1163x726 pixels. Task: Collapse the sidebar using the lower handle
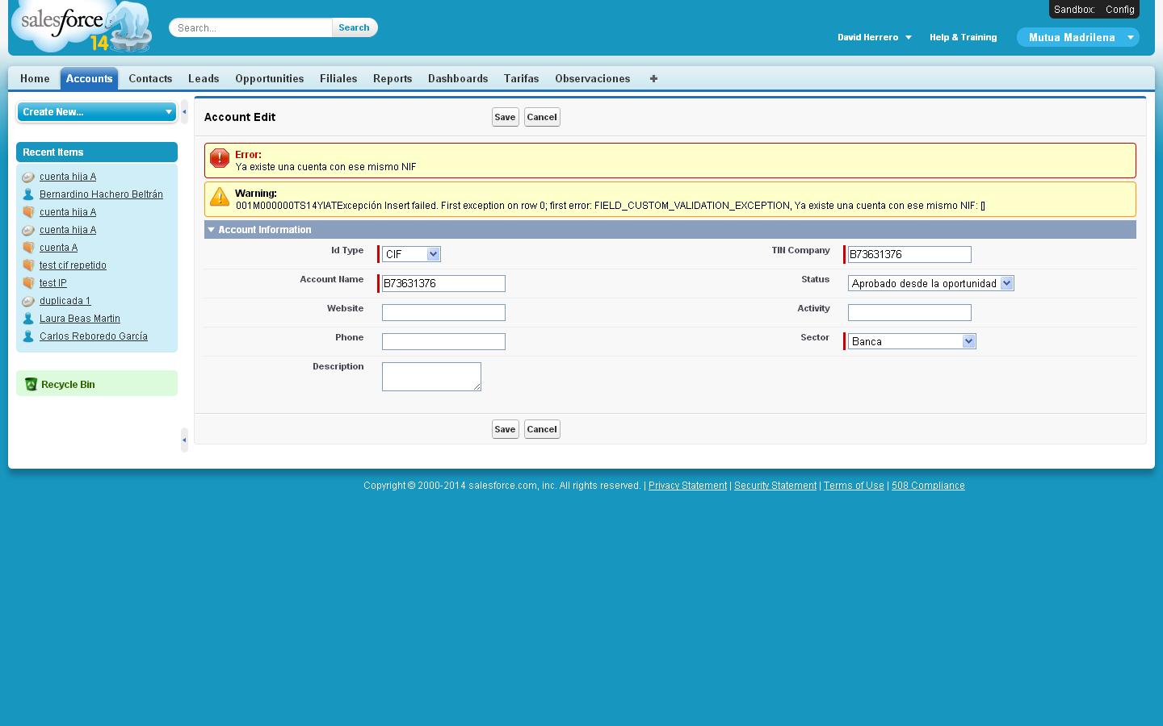point(184,440)
